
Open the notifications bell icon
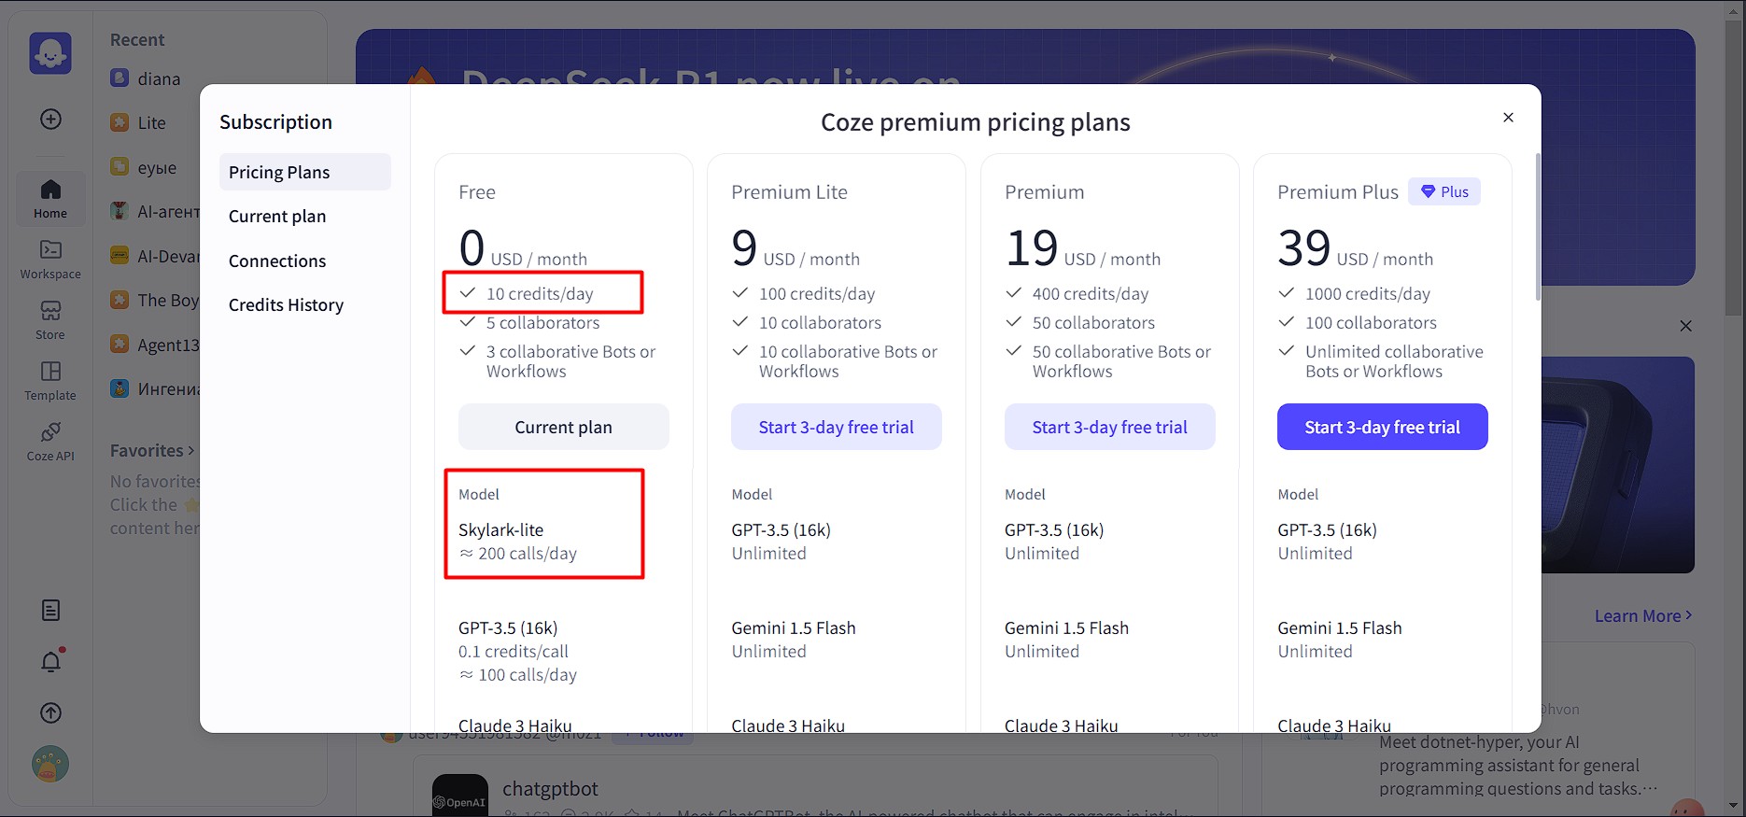click(x=51, y=662)
